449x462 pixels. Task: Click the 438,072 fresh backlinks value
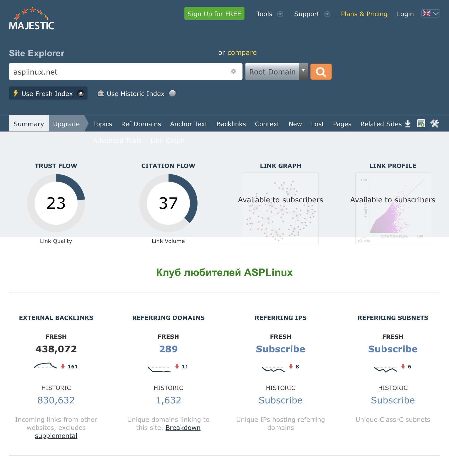(x=56, y=349)
